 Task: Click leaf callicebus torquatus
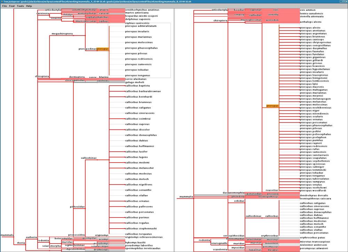(139, 234)
